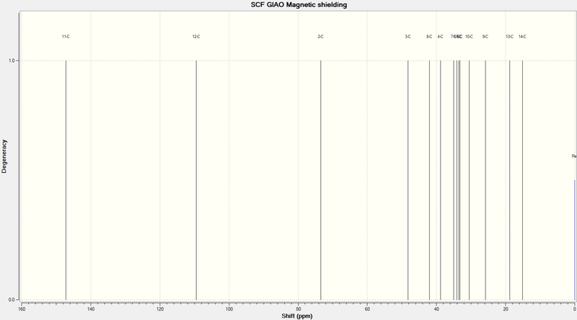577x320 pixels.
Task: Click the 10-C peak label
Action: coord(470,37)
